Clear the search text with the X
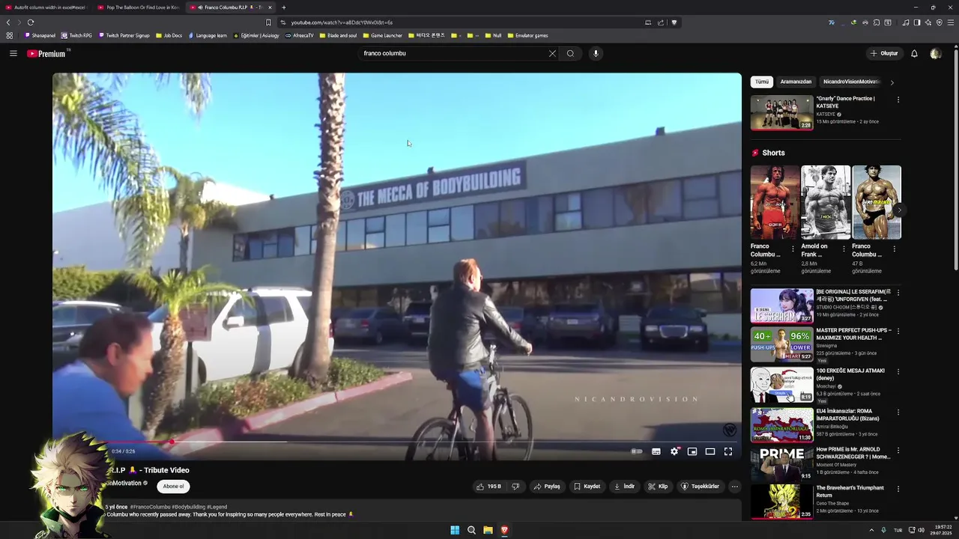 [x=552, y=53]
